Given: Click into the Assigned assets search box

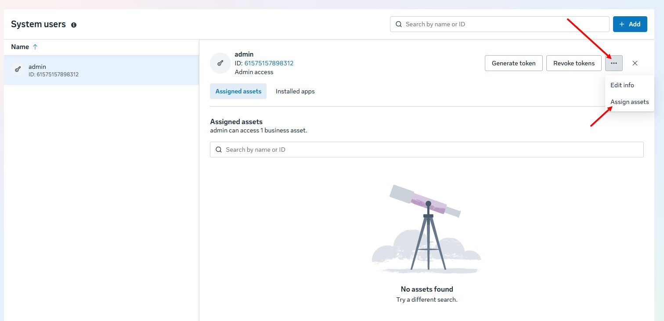Looking at the screenshot, I should point(430,150).
